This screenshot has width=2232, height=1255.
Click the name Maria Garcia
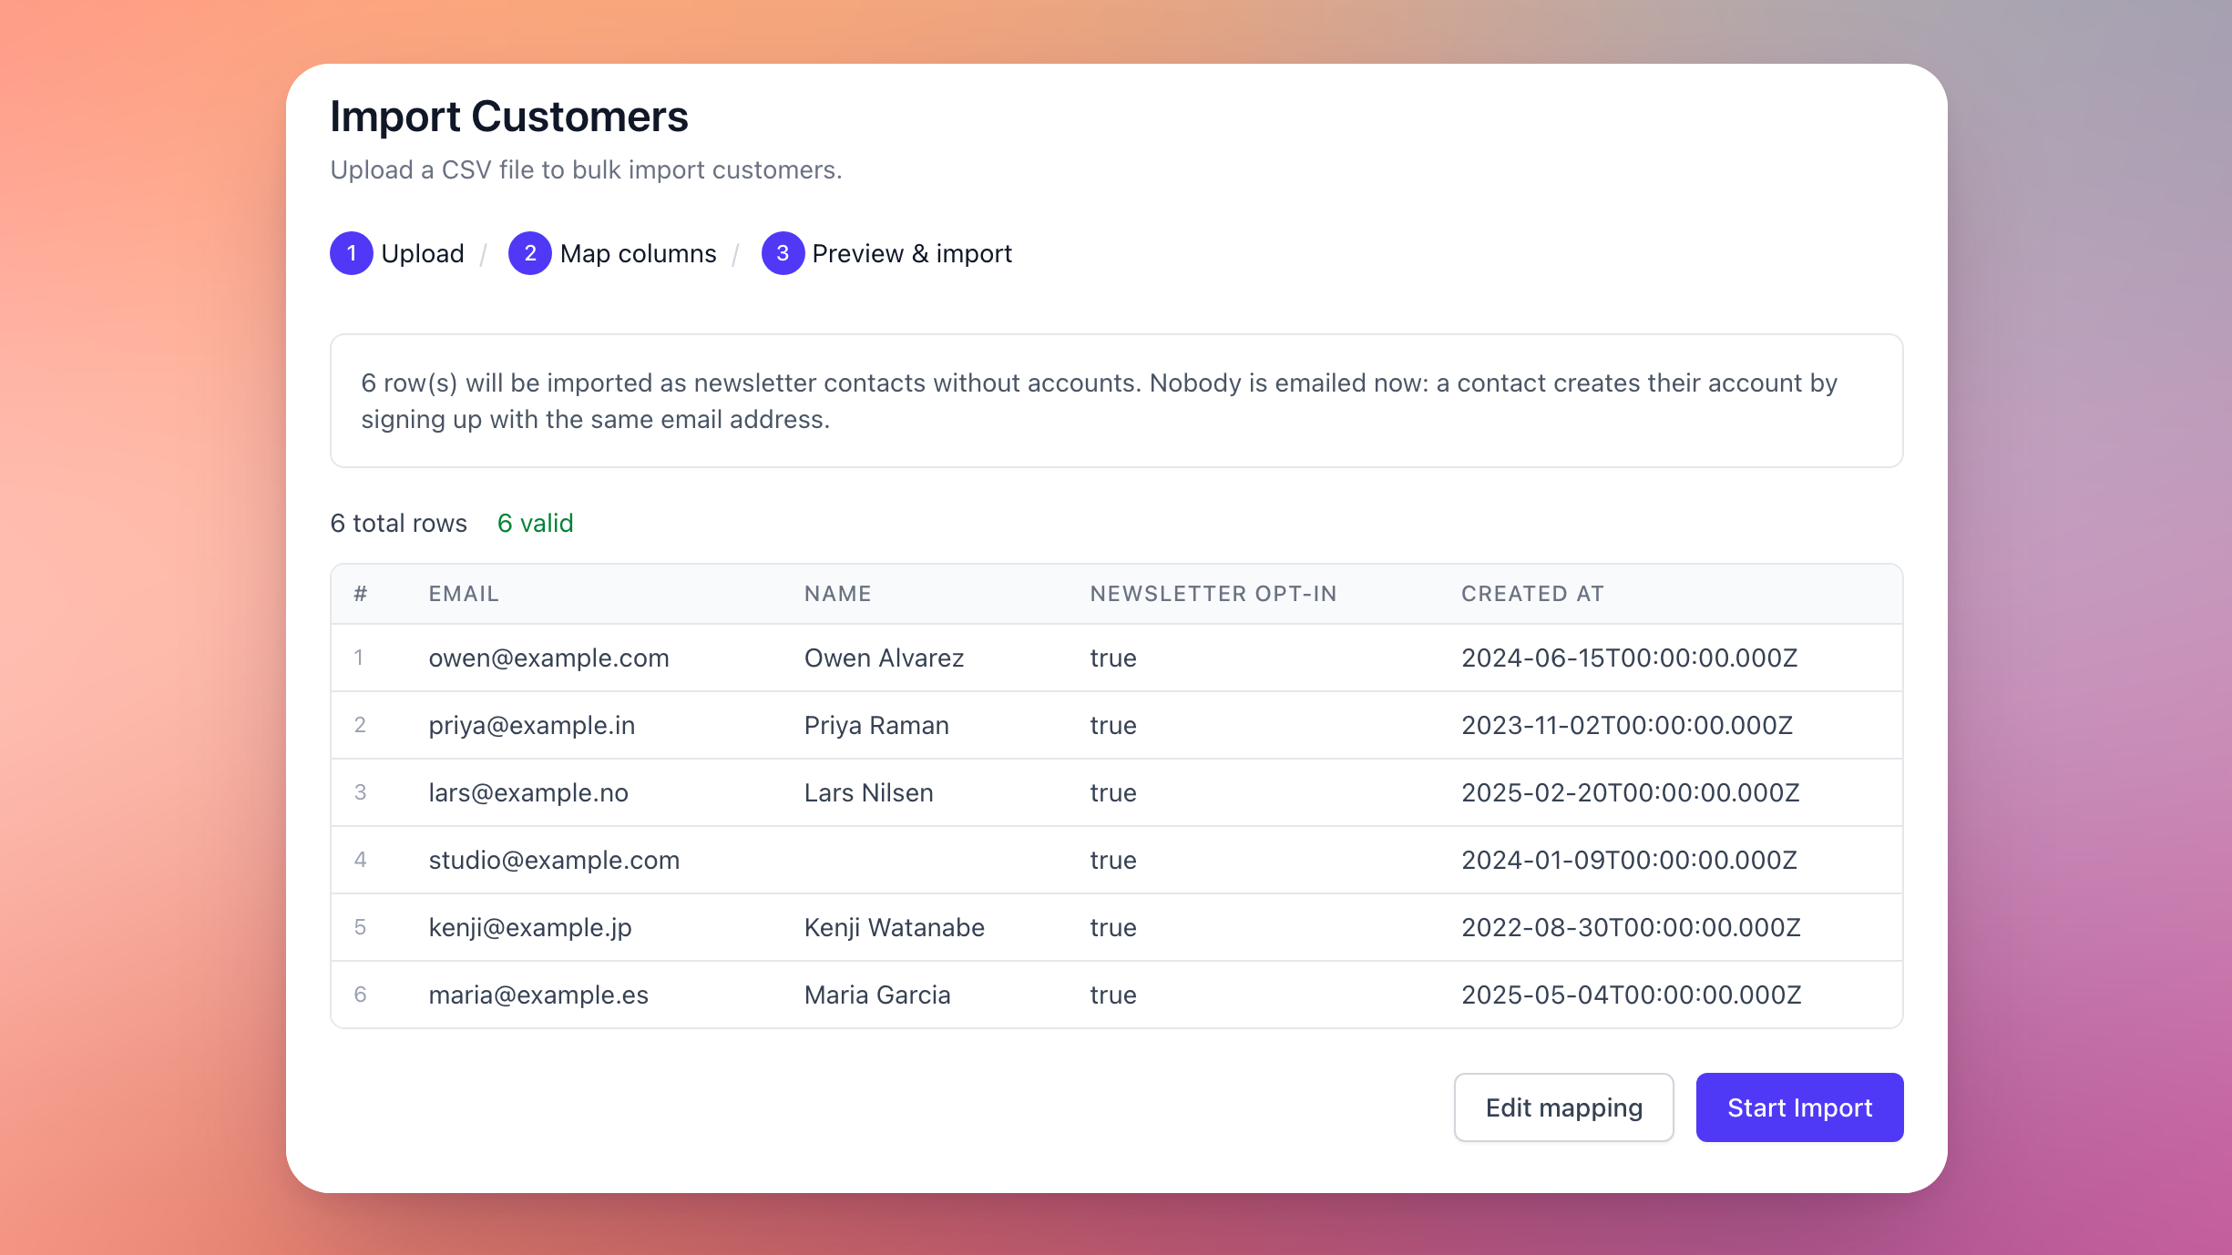click(877, 995)
